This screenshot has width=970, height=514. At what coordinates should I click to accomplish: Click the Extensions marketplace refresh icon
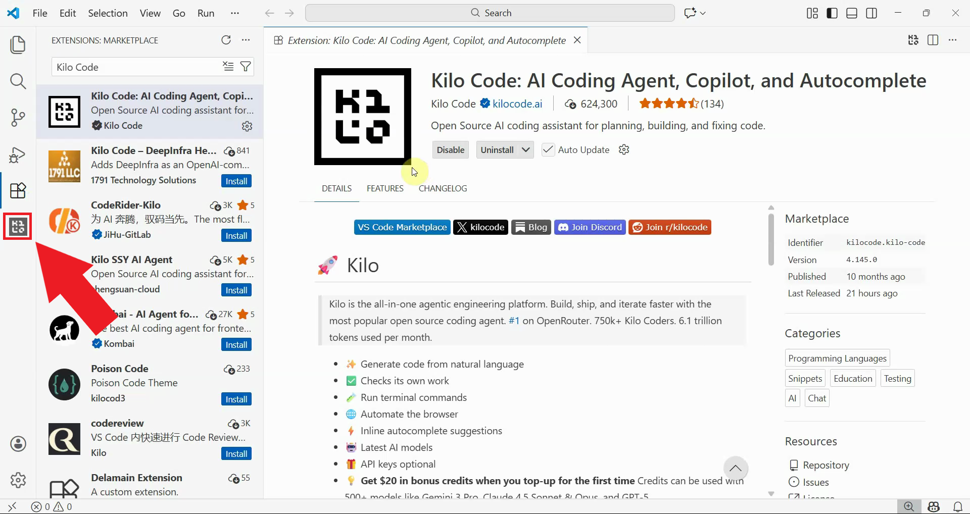pyautogui.click(x=226, y=40)
